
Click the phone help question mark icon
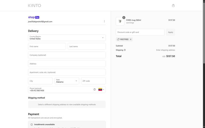click(94, 90)
